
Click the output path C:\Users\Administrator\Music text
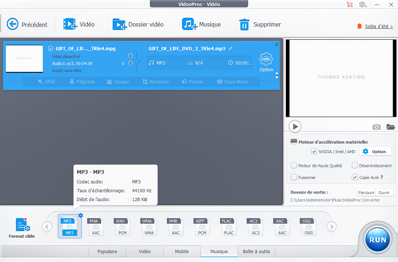pos(335,200)
